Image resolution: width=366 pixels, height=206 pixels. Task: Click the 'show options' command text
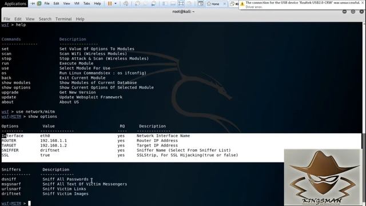click(42, 117)
